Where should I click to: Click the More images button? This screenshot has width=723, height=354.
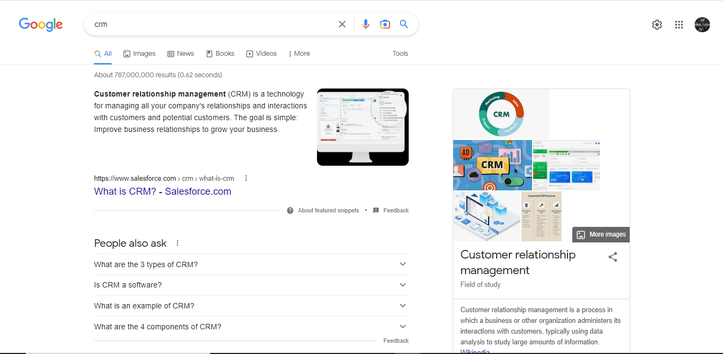pyautogui.click(x=601, y=234)
